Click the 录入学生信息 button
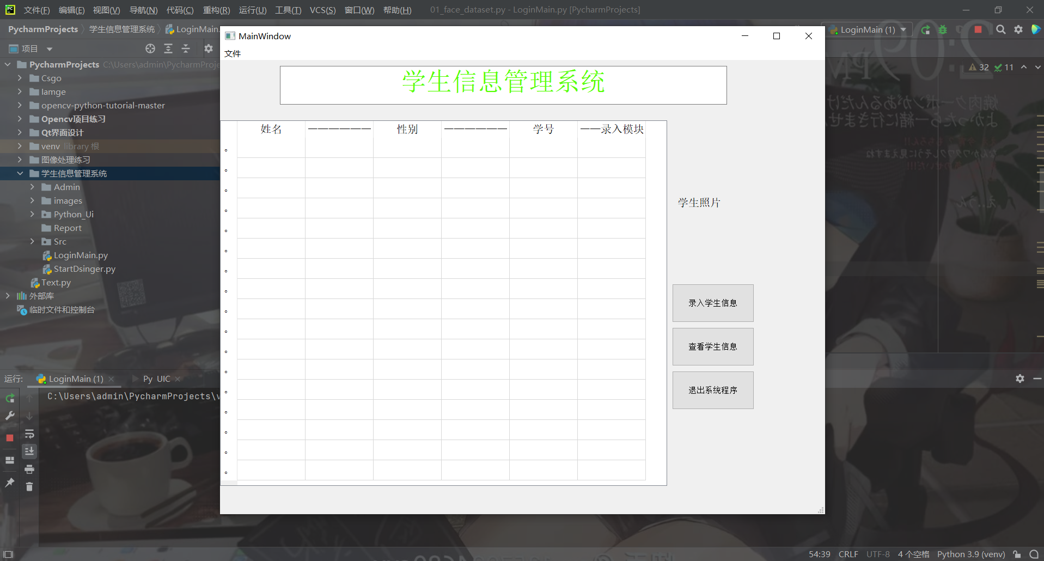The width and height of the screenshot is (1044, 561). 712,303
